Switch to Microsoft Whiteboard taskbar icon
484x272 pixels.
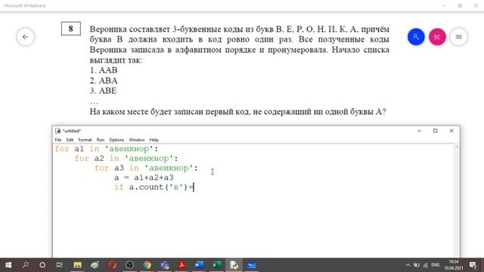pos(251,265)
